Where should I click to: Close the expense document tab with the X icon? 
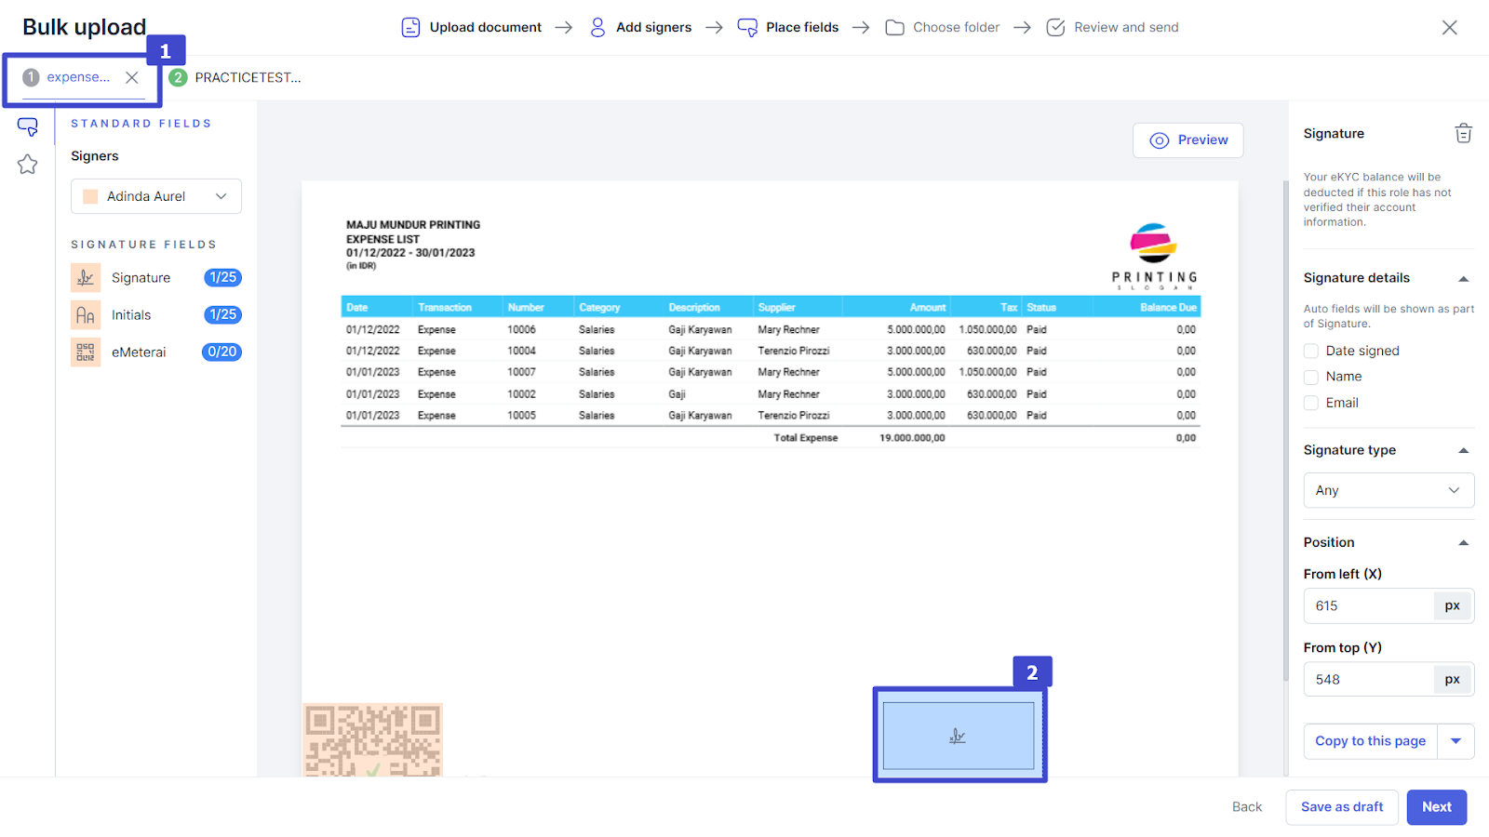[x=132, y=77]
